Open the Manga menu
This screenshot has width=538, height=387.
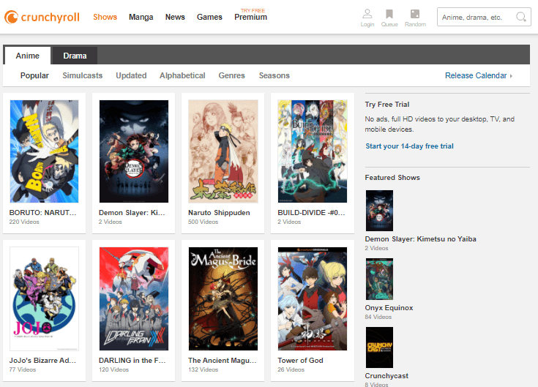click(x=141, y=17)
